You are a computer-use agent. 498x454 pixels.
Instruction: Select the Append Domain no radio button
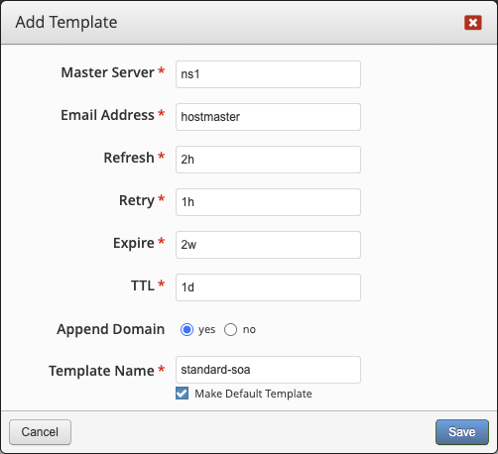point(230,329)
